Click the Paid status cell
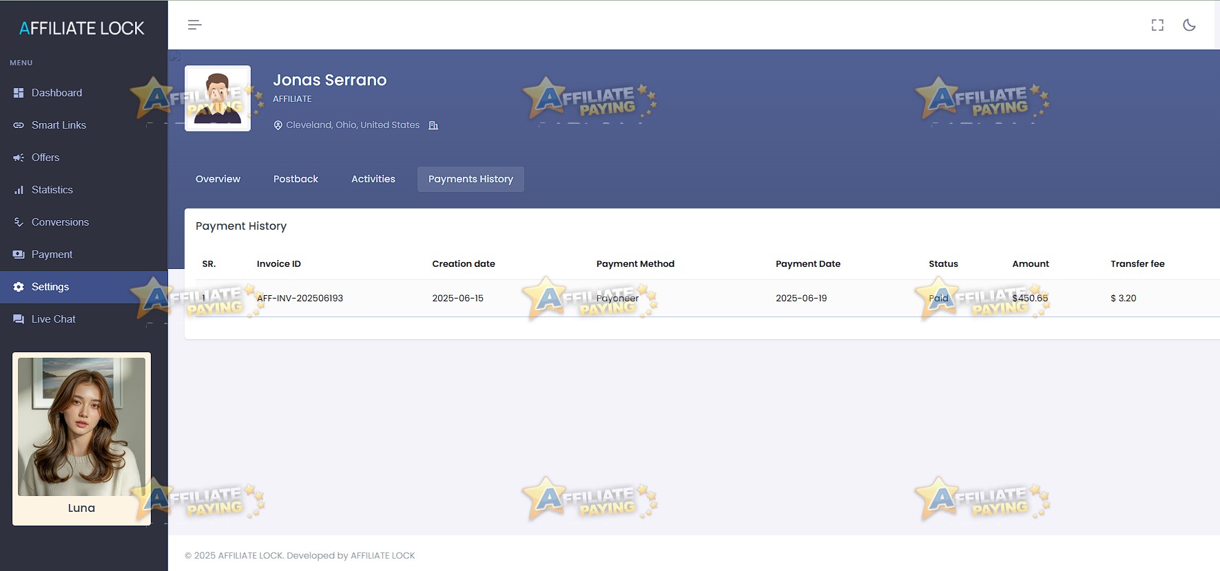The image size is (1220, 571). (x=938, y=298)
